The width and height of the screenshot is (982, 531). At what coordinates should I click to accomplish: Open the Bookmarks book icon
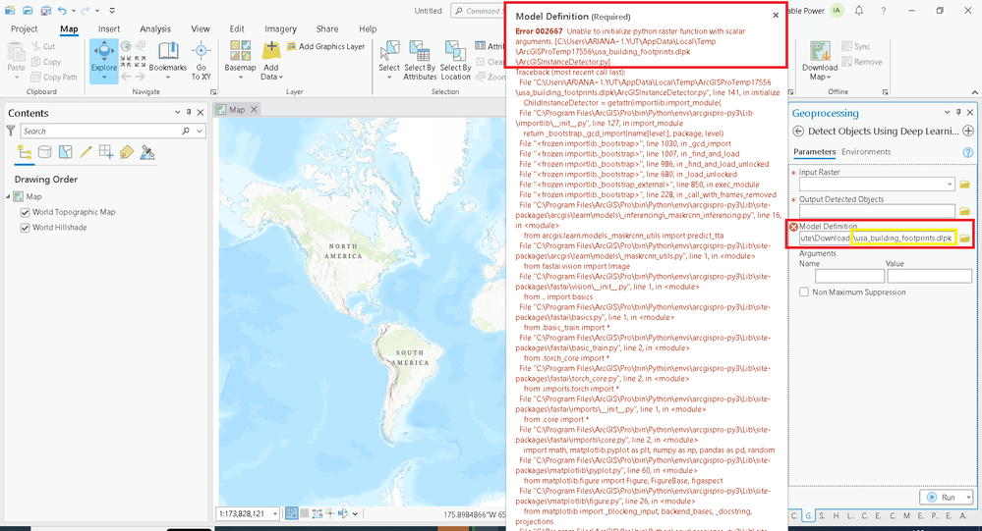(x=168, y=51)
